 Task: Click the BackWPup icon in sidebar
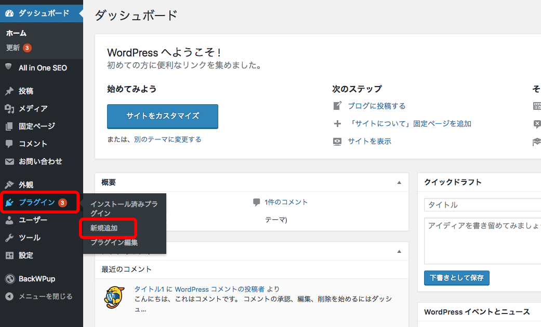click(x=9, y=279)
